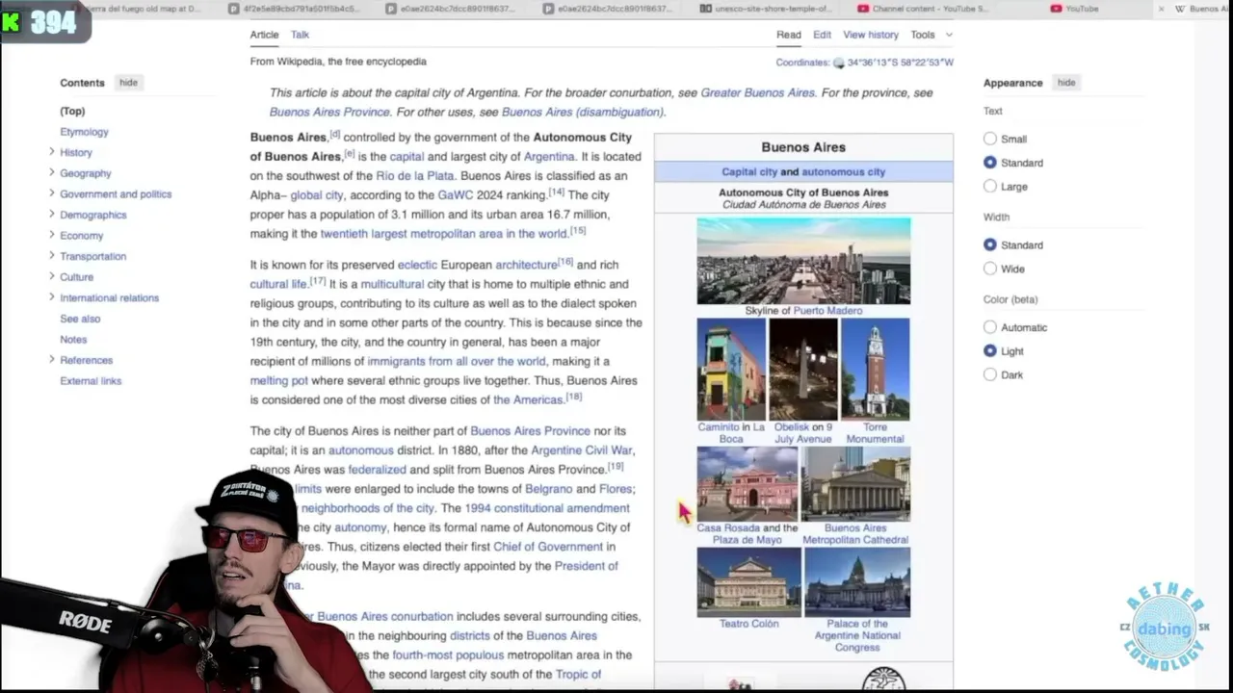Expand the Geography section in Contents

(x=51, y=173)
